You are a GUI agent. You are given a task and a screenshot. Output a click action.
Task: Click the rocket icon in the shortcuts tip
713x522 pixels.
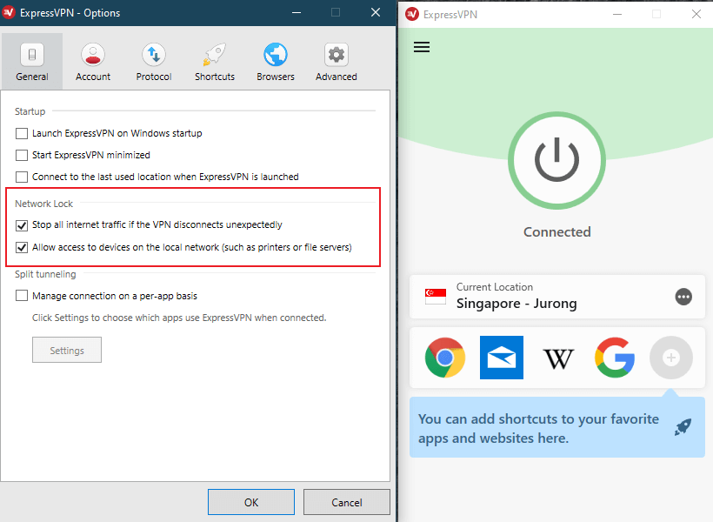(x=683, y=427)
